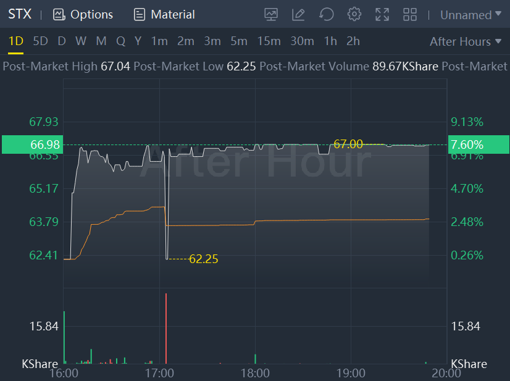
Task: Click the refresh chart icon
Action: click(x=327, y=14)
